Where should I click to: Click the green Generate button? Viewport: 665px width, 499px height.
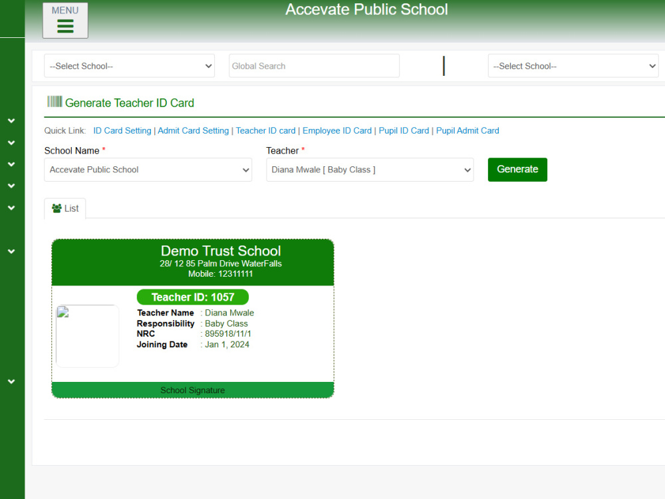[x=517, y=169]
